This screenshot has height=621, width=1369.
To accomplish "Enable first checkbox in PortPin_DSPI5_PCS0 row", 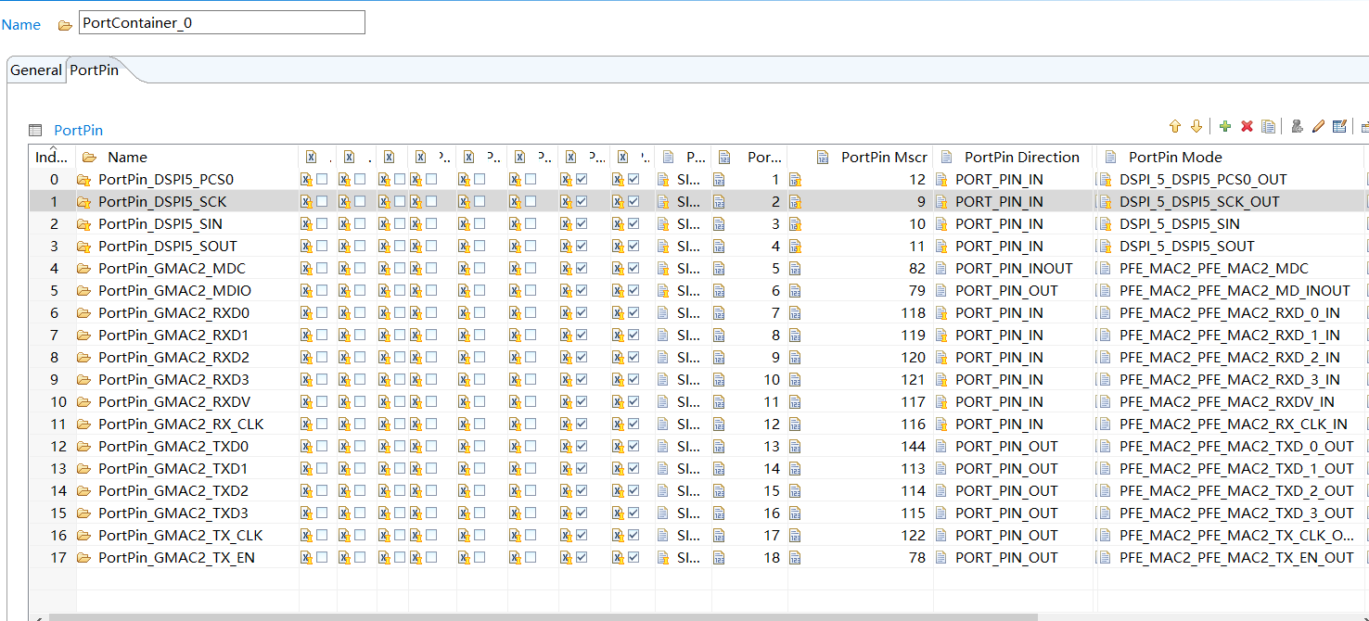I will coord(323,179).
